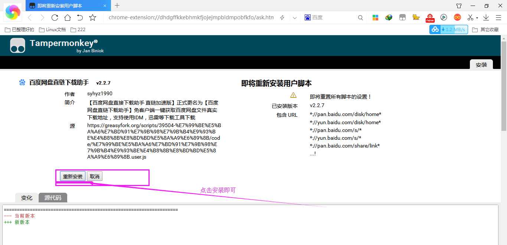507x245 pixels.
Task: Close the 即将重新安装用户脚本 tab
Action: (105, 6)
